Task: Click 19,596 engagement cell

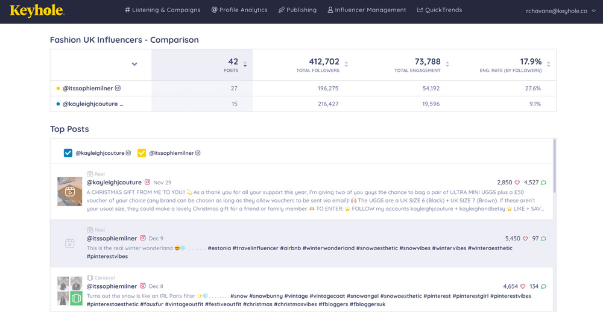Action: pos(431,104)
